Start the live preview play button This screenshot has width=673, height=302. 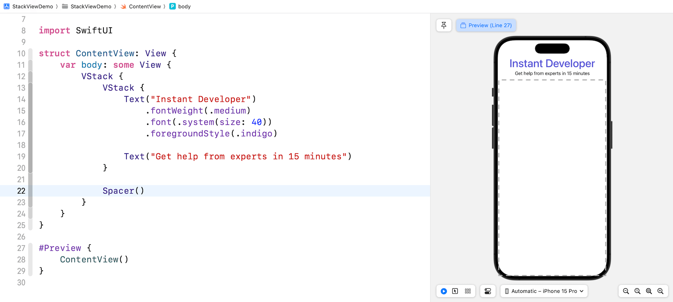(x=444, y=291)
